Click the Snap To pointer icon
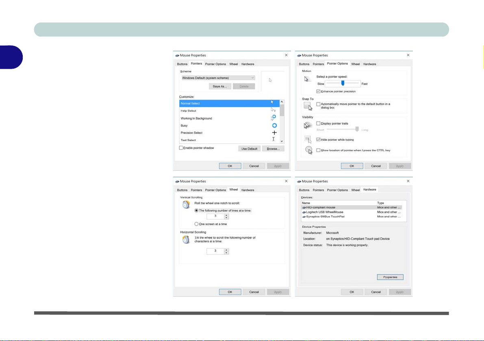The width and height of the screenshot is (484, 341). point(308,106)
